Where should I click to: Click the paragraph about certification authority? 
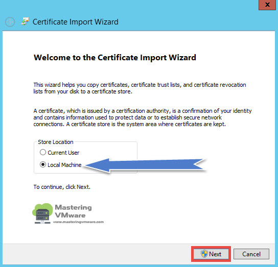(143, 117)
